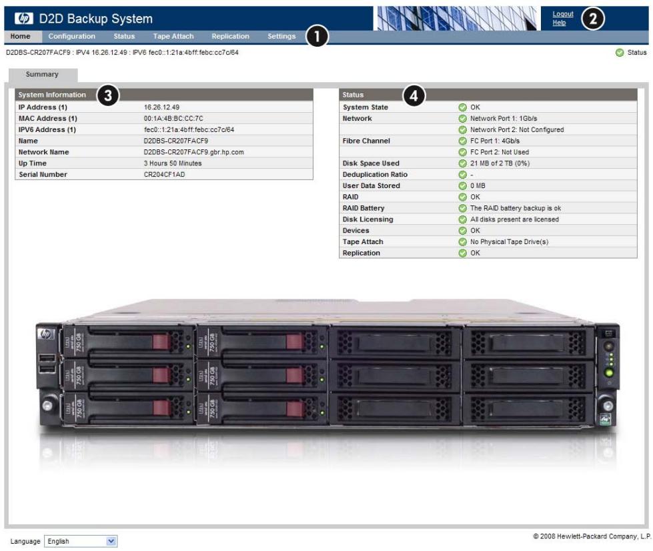
Task: Click IP address value 16.26.12.49 in table
Action: [161, 107]
